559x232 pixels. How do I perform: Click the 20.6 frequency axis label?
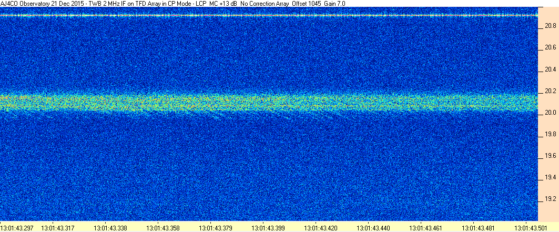[550, 47]
